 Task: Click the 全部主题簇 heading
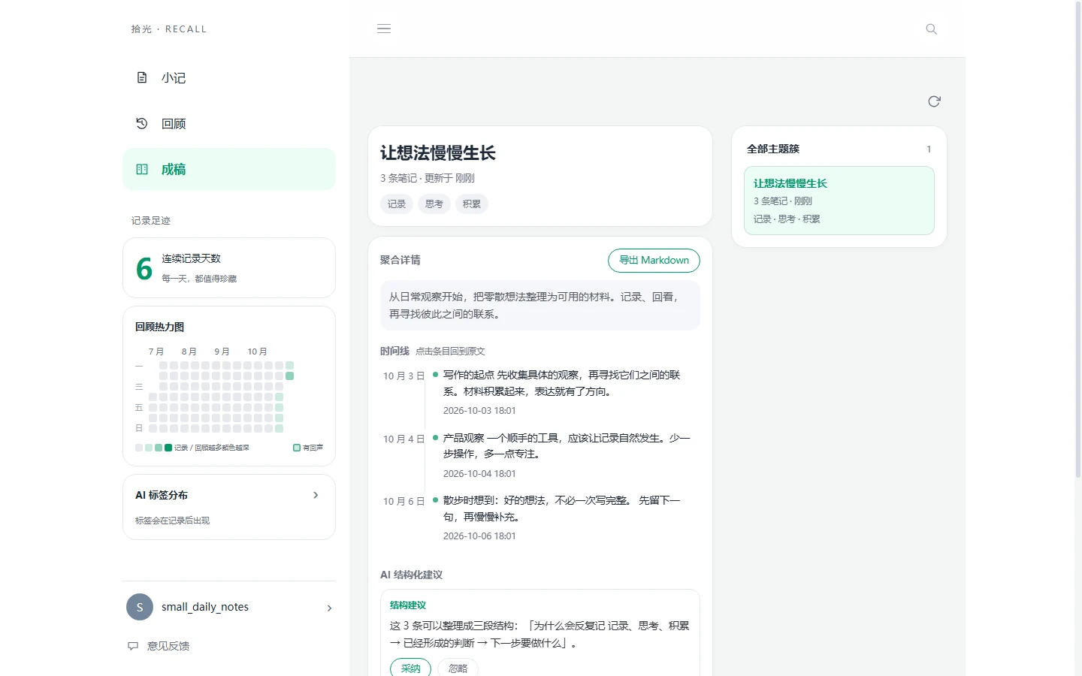coord(773,149)
